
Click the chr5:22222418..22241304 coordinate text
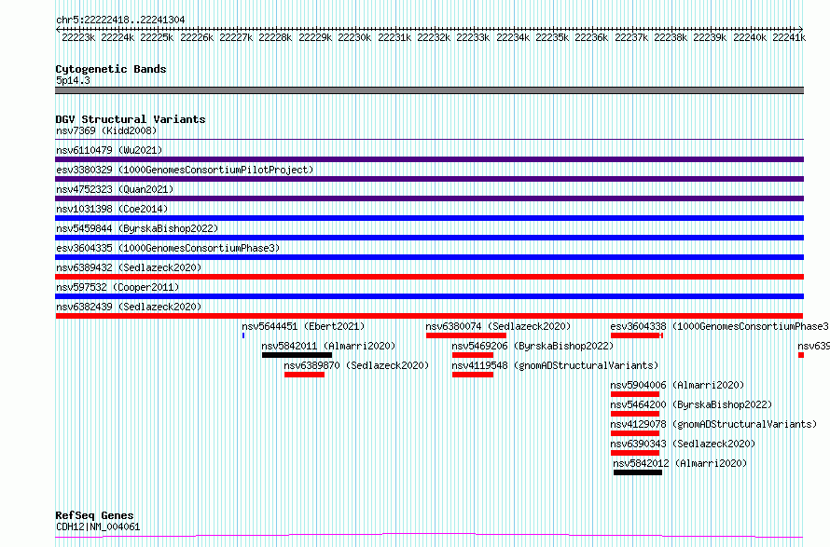click(120, 20)
